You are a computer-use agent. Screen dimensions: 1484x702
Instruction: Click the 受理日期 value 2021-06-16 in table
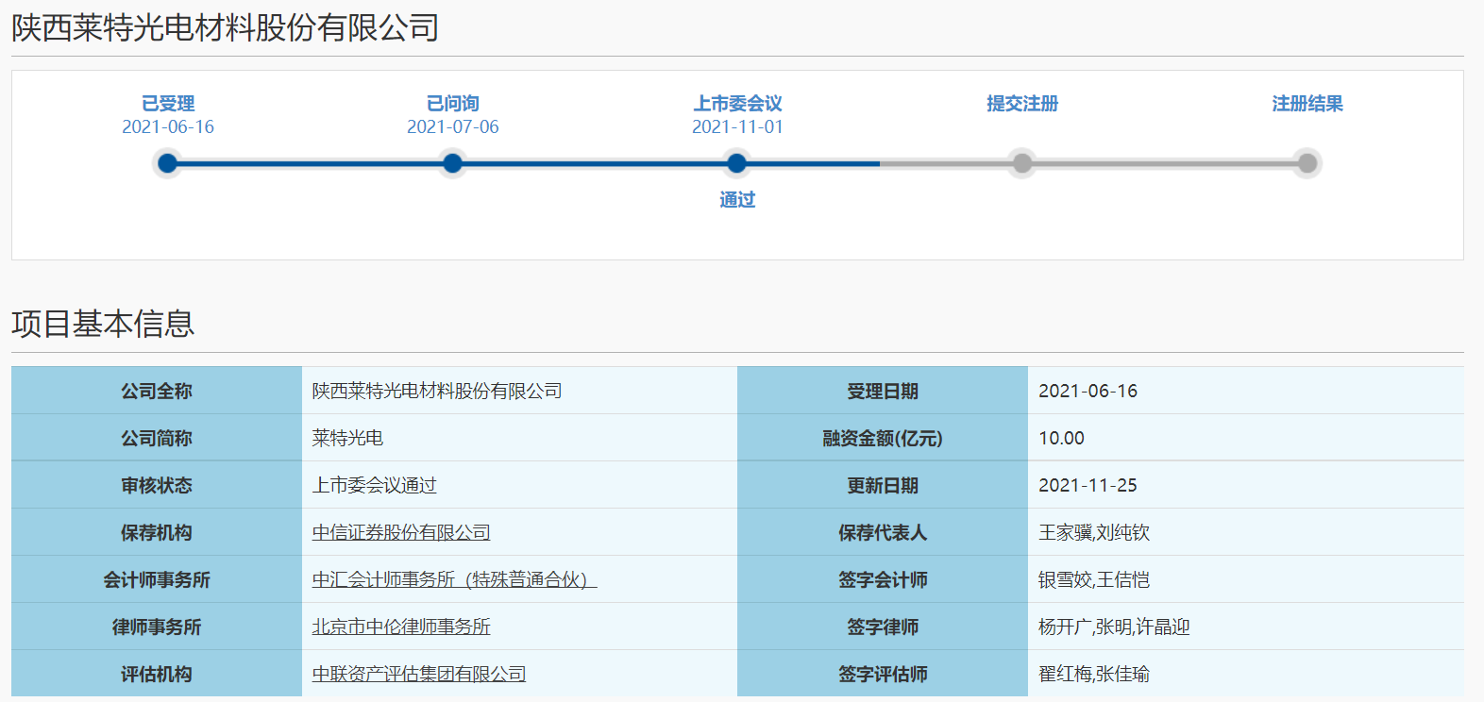[1088, 391]
